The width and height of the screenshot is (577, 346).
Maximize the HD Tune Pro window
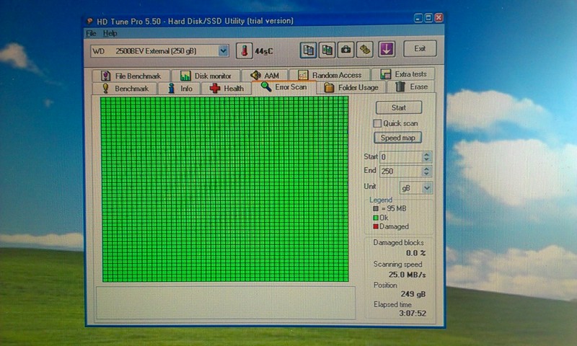coord(428,17)
